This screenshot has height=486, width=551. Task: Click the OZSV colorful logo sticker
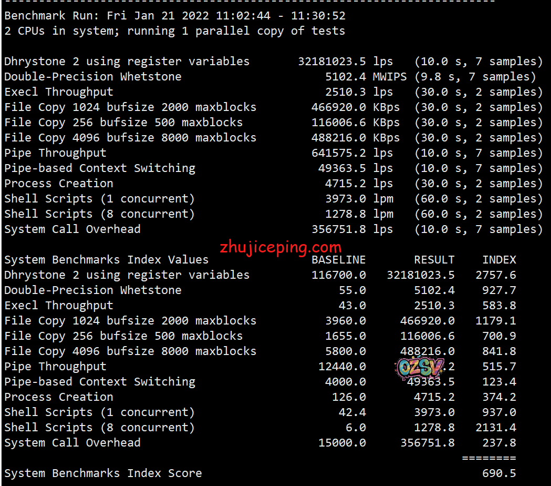coord(421,368)
